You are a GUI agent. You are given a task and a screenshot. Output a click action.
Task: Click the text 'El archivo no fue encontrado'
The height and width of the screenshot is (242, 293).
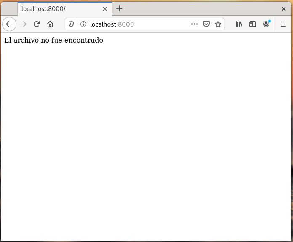[x=53, y=40]
